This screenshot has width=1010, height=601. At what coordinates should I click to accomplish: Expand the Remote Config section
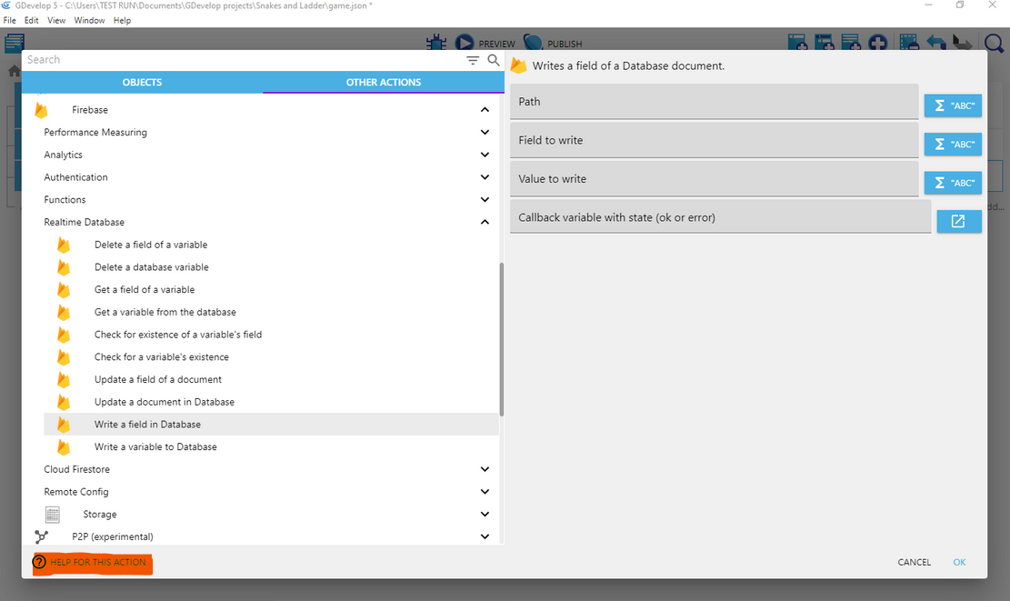tap(485, 492)
